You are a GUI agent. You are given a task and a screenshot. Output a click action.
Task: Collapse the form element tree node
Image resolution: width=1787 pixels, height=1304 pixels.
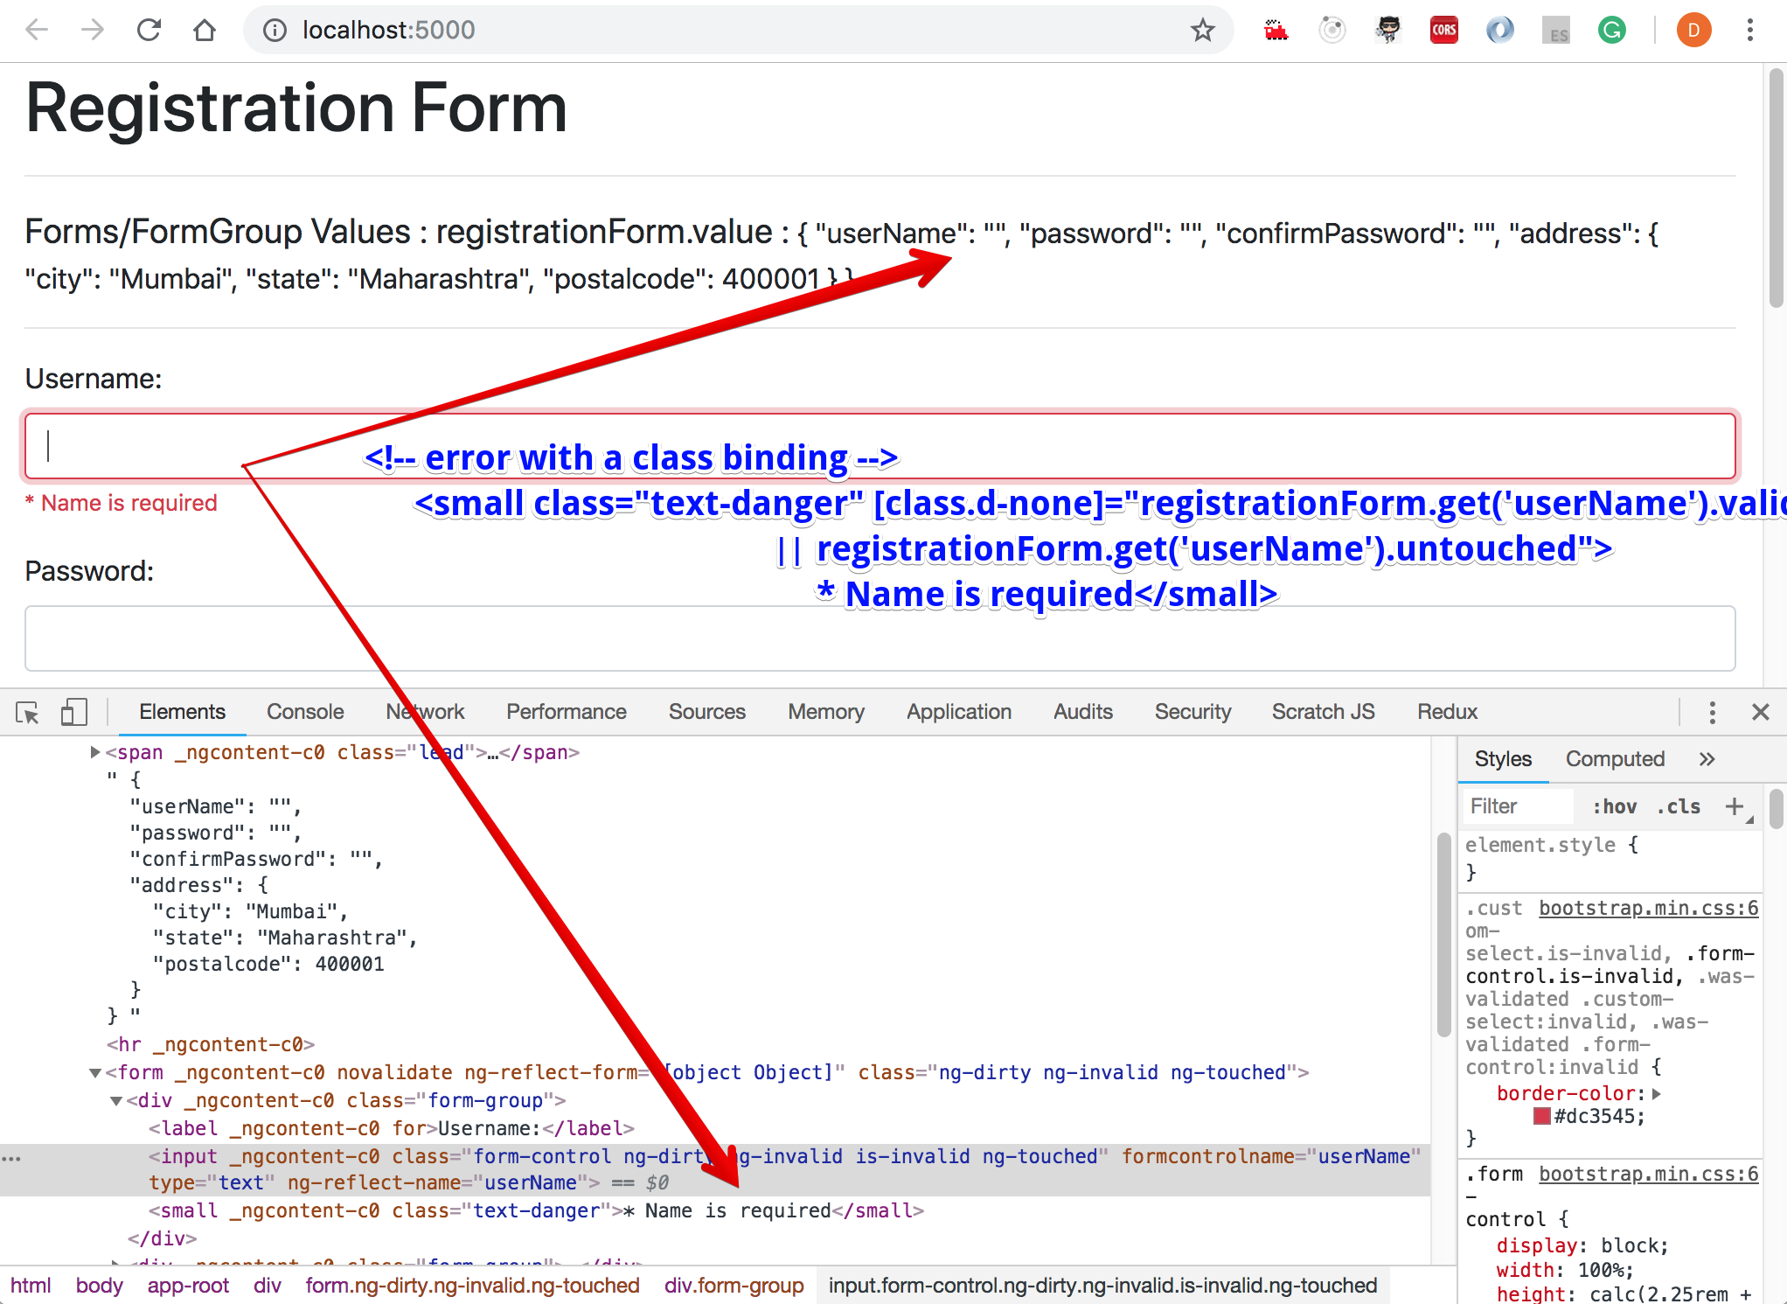pyautogui.click(x=95, y=1073)
